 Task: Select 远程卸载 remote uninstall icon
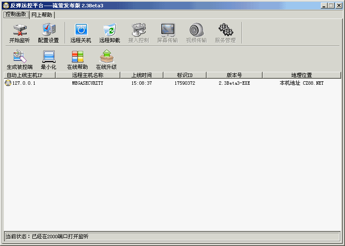(x=110, y=33)
